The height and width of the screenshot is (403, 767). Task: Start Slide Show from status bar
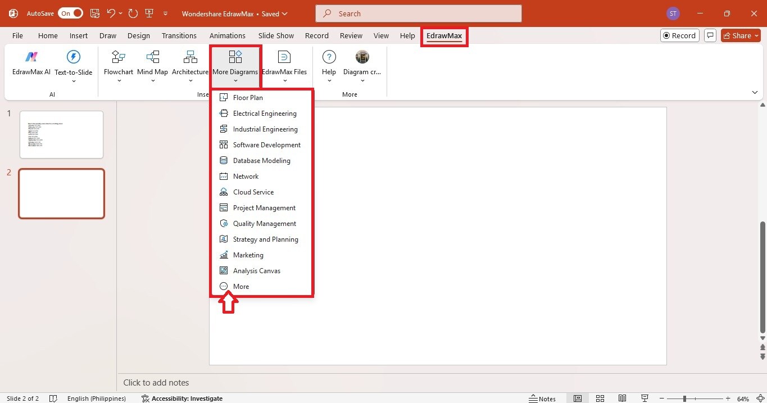tap(645, 399)
